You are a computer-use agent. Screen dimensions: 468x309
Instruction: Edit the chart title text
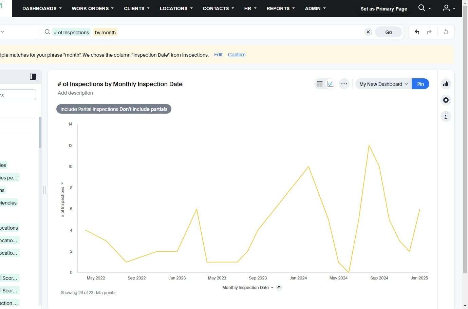[x=120, y=84]
